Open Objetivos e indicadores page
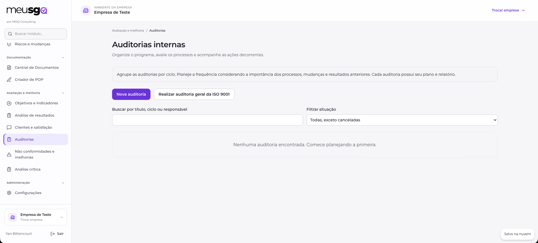 click(36, 103)
